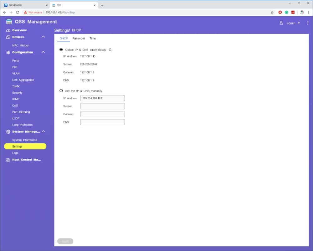Bookmark this page with the star icon
The image size is (313, 251).
tap(272, 12)
